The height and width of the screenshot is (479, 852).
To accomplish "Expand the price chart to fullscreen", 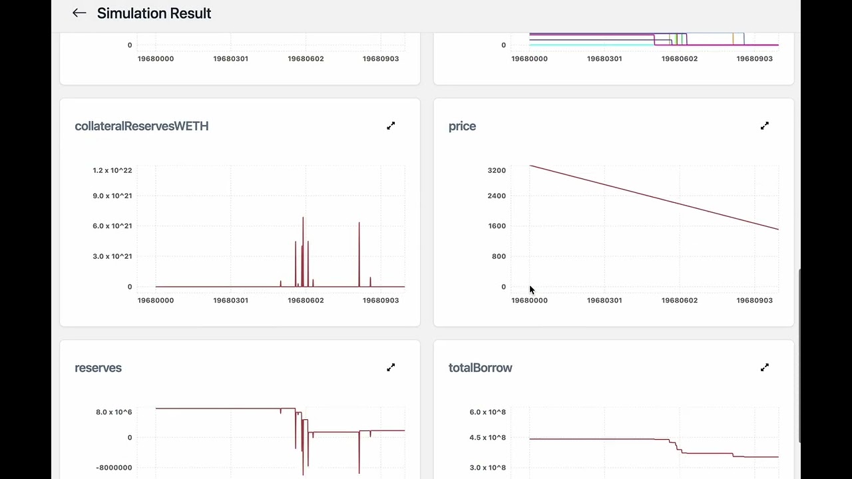I will (x=765, y=126).
